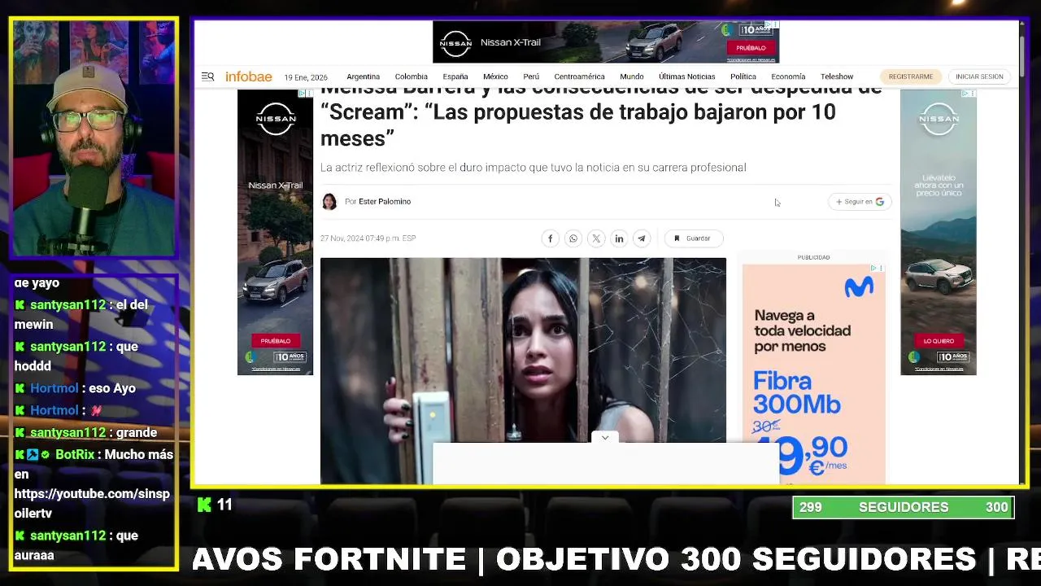Click username Hortmol saying eso Ayo
The width and height of the screenshot is (1041, 586).
tap(54, 388)
